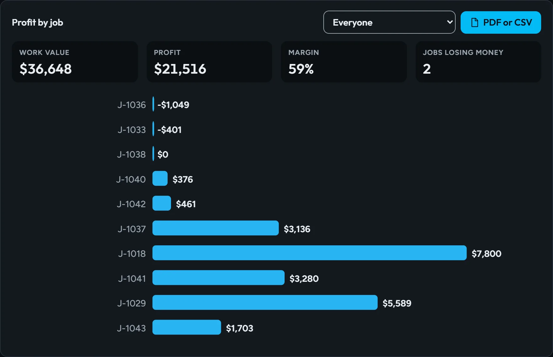Click the $376 value
Screen dimensions: 553x357
(x=183, y=179)
